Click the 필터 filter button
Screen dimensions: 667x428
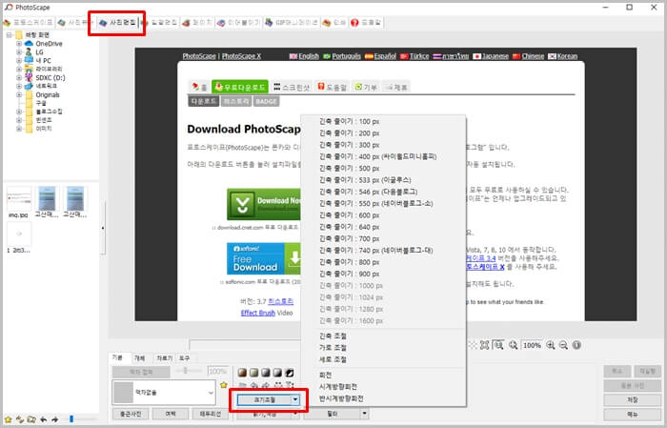click(x=333, y=414)
